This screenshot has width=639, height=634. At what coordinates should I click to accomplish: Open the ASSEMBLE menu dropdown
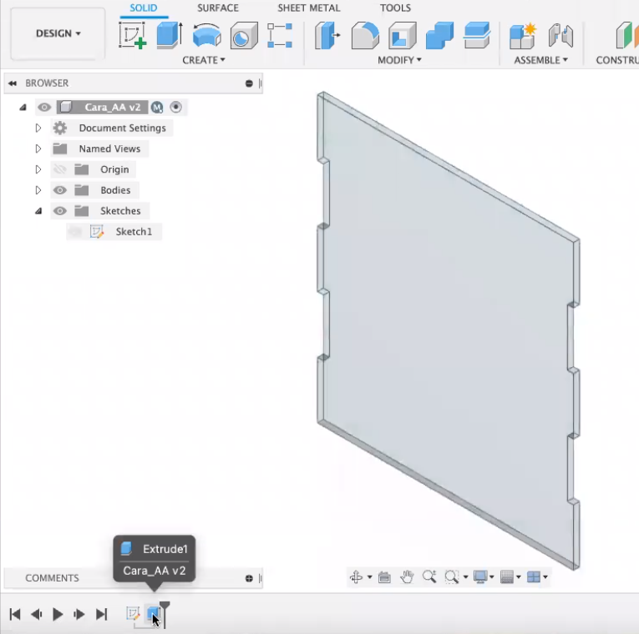pos(540,60)
